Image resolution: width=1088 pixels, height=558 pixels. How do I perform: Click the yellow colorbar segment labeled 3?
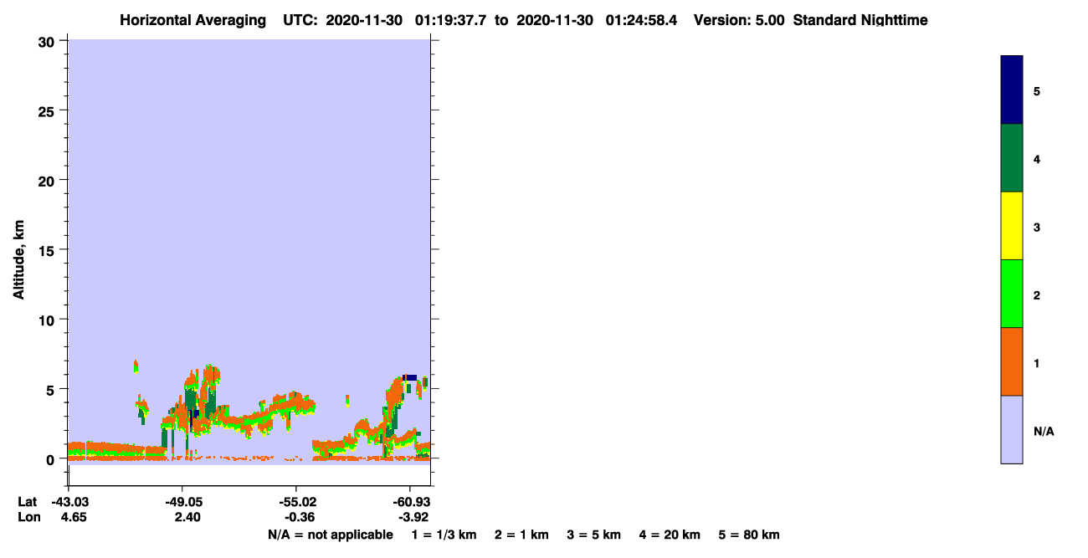point(1012,226)
